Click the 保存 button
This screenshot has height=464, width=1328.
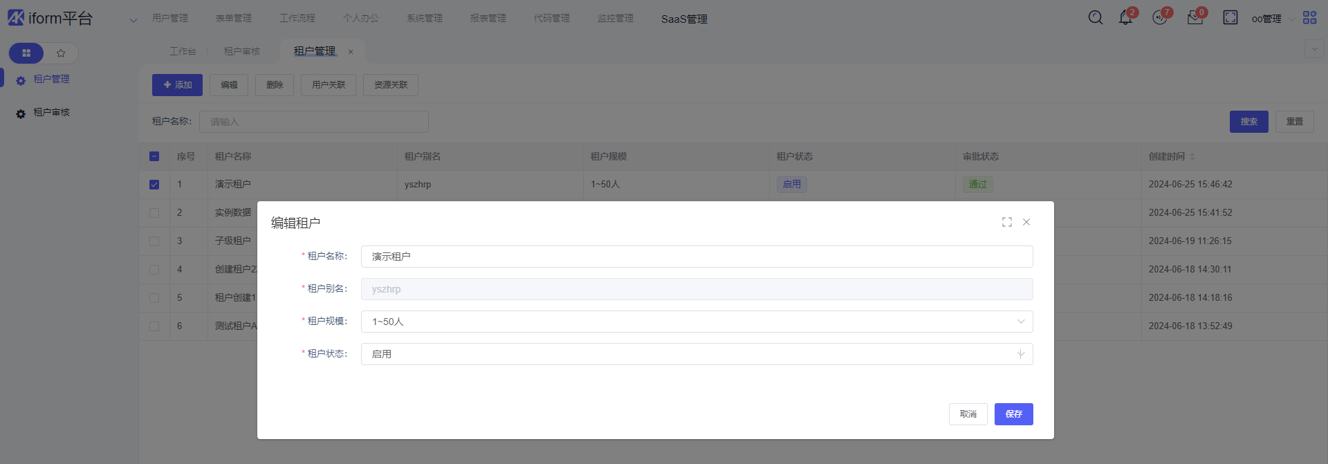pos(1013,414)
